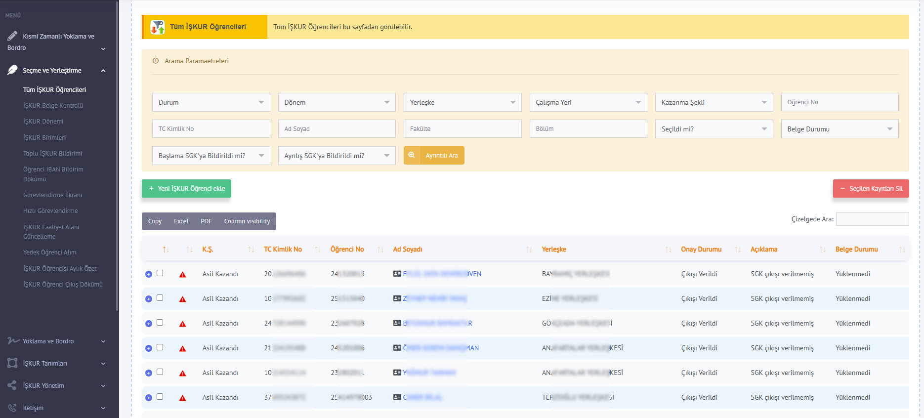Click the sidebar vertical scrollbar
The height and width of the screenshot is (418, 924).
pyautogui.click(x=117, y=156)
